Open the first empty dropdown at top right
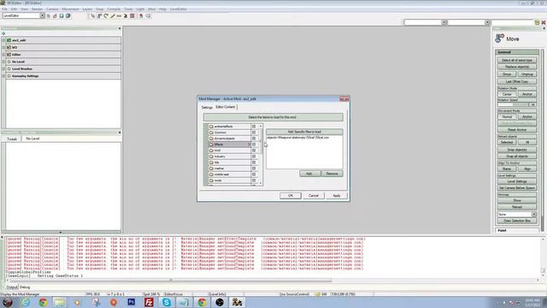Screen dimensions: 547x308 (x=444, y=22)
